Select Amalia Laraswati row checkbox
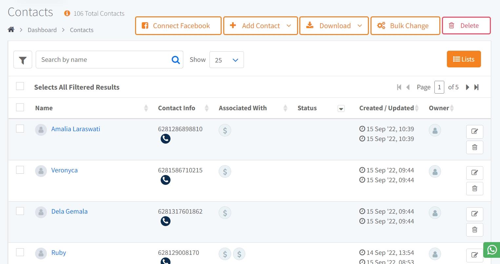 (20, 129)
